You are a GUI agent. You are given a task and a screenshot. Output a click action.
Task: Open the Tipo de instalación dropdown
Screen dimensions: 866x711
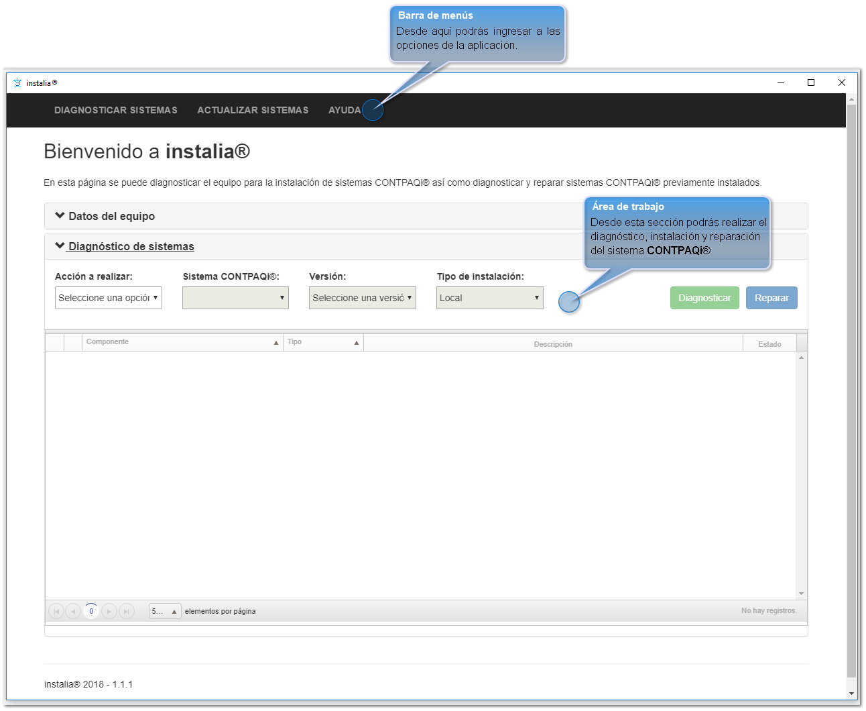490,298
